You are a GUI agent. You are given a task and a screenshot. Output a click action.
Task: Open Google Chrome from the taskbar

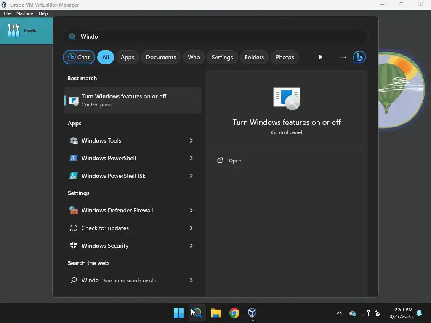coord(234,313)
